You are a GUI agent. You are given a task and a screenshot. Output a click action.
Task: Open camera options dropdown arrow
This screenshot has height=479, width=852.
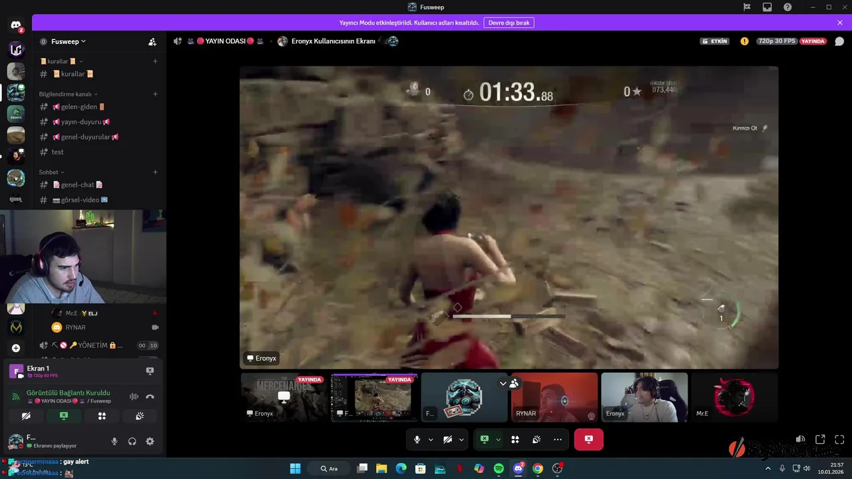click(x=461, y=440)
